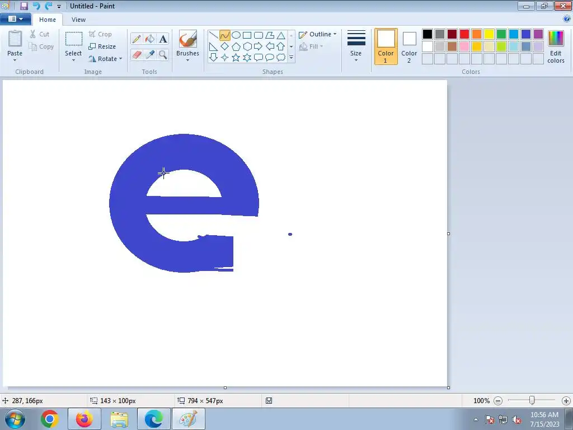The image size is (573, 430).
Task: Select the Oval callout shape
Action: click(270, 58)
